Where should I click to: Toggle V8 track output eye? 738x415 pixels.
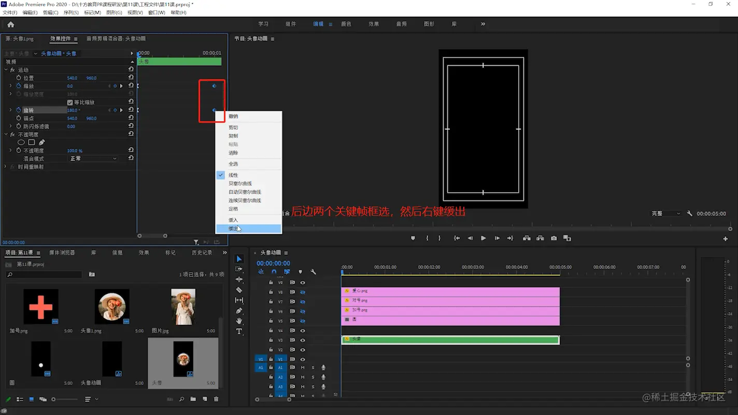pyautogui.click(x=303, y=292)
